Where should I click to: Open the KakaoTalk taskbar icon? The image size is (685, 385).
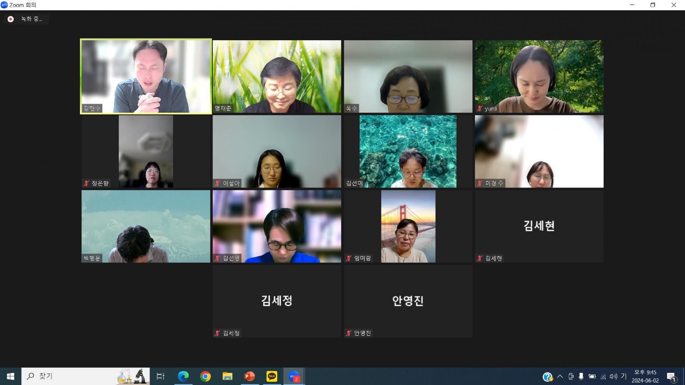[272, 376]
